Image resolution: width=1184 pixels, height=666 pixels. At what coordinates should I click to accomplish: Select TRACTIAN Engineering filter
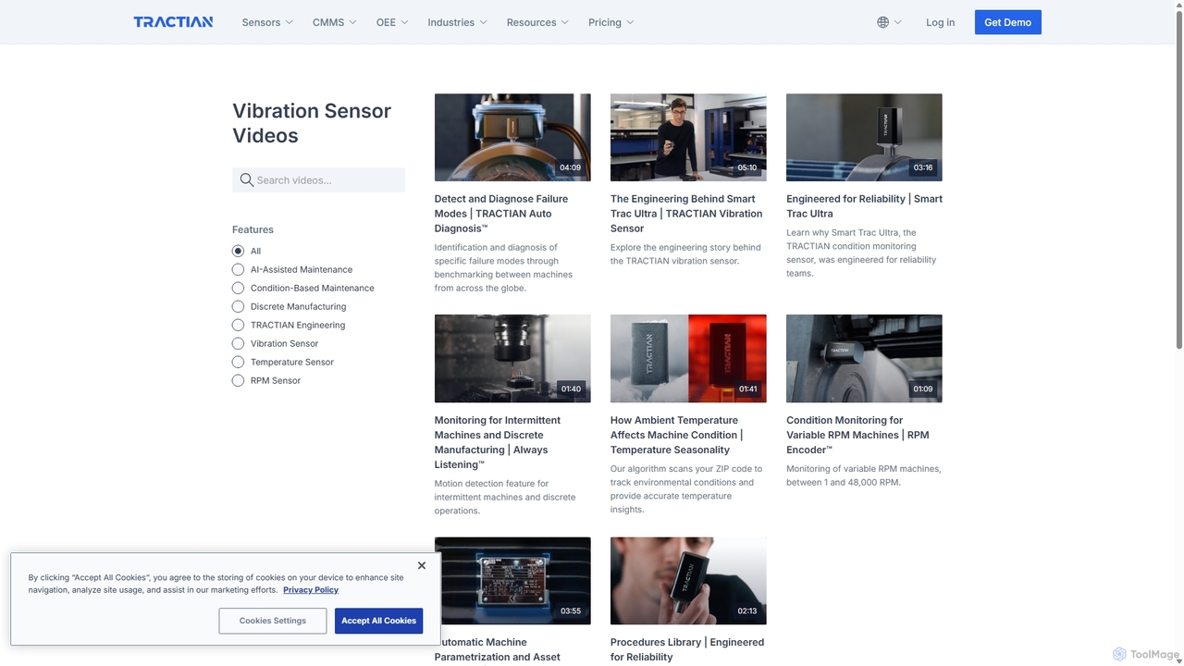coord(238,325)
